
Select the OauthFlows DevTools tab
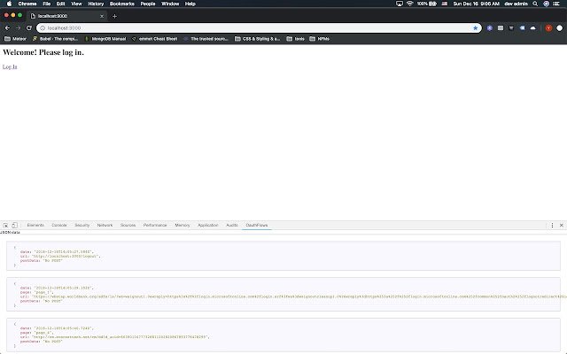(x=257, y=225)
